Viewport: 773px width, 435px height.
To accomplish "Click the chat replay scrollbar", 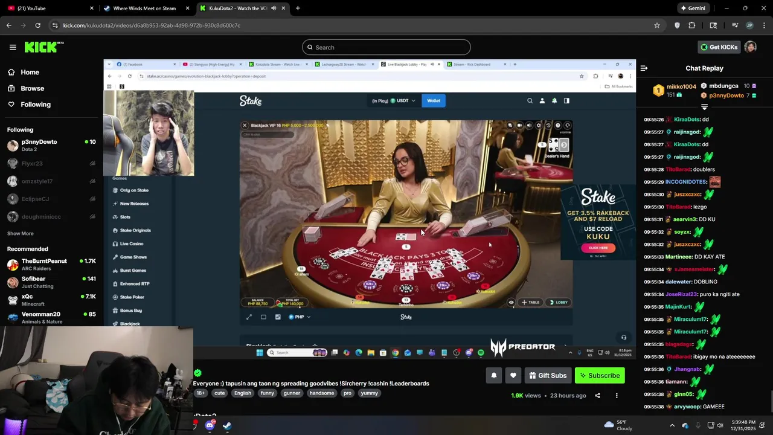I will (x=771, y=400).
